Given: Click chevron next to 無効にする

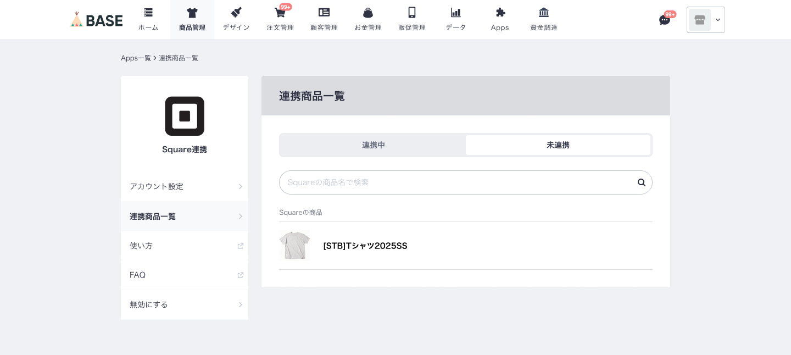Looking at the screenshot, I should pyautogui.click(x=240, y=304).
